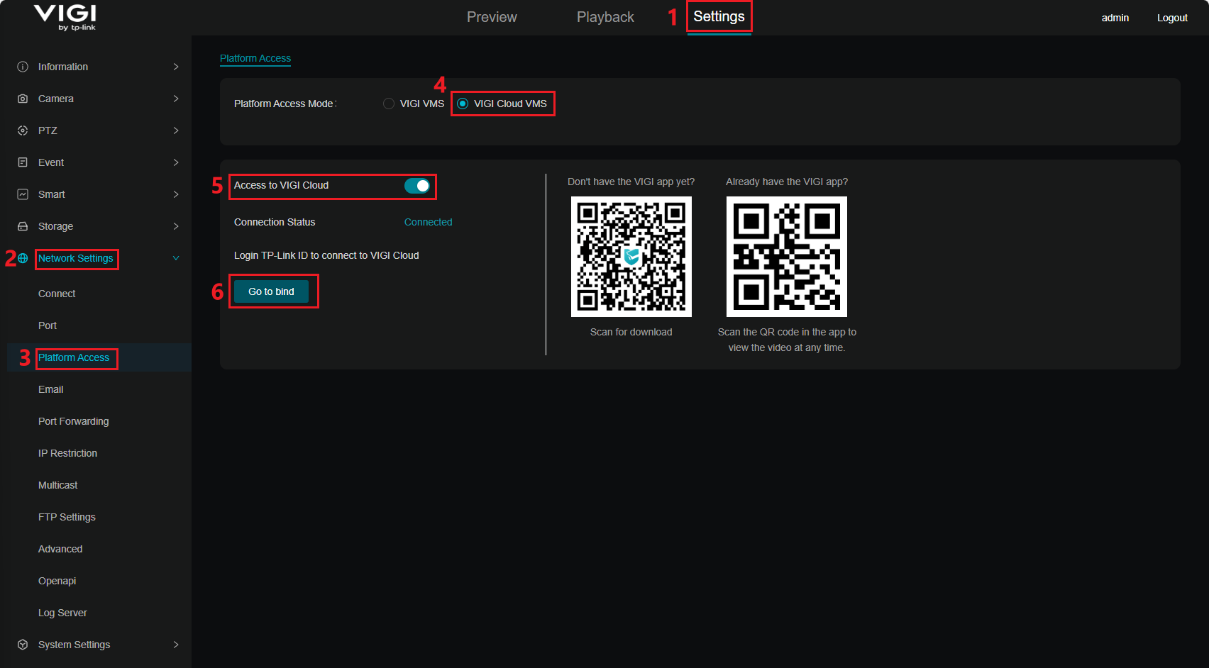Screen dimensions: 1209x668
Task: Open the Multicast submenu item
Action: [58, 485]
